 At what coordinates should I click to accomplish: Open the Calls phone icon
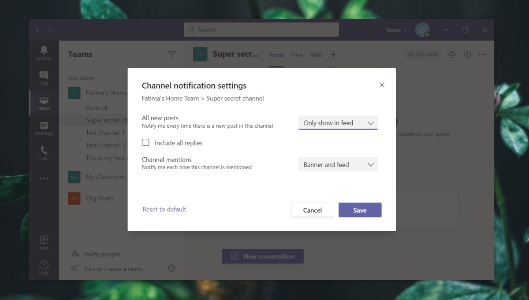(x=44, y=153)
